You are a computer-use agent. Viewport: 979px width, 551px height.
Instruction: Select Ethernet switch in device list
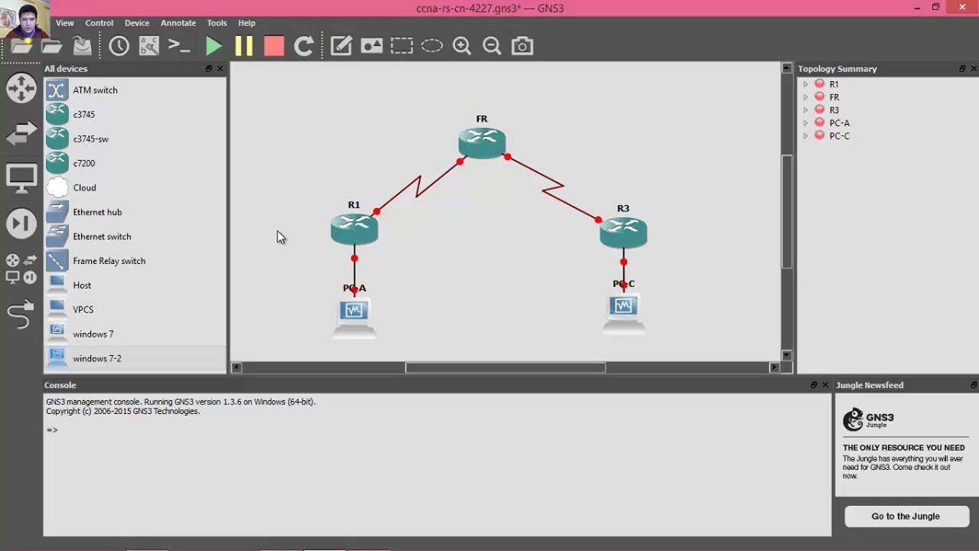(x=135, y=236)
